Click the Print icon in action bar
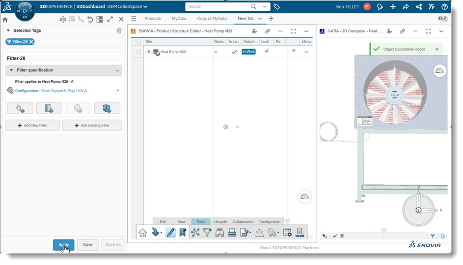 [232, 233]
